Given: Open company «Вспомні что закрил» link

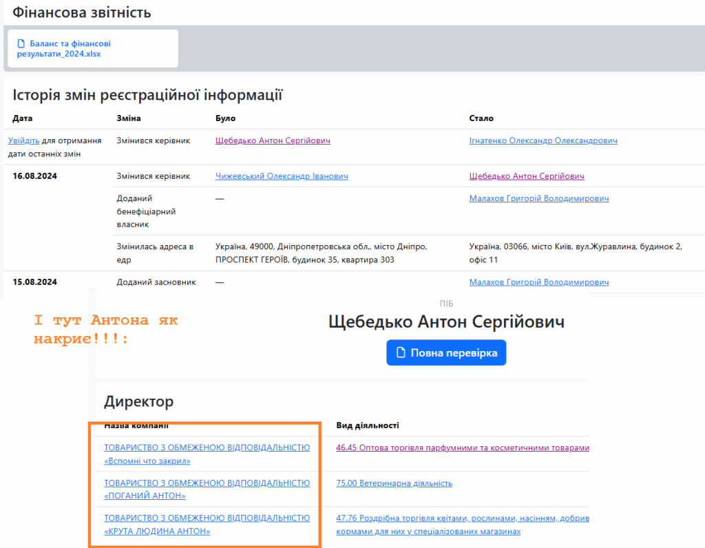Looking at the screenshot, I should click(207, 454).
